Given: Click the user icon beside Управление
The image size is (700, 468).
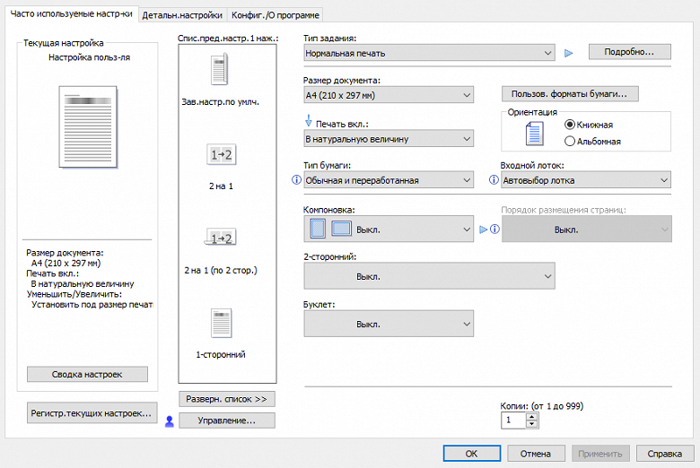Looking at the screenshot, I should click(169, 420).
